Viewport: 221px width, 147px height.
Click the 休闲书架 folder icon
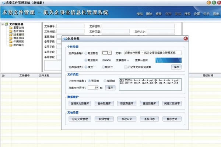[x=11, y=42]
